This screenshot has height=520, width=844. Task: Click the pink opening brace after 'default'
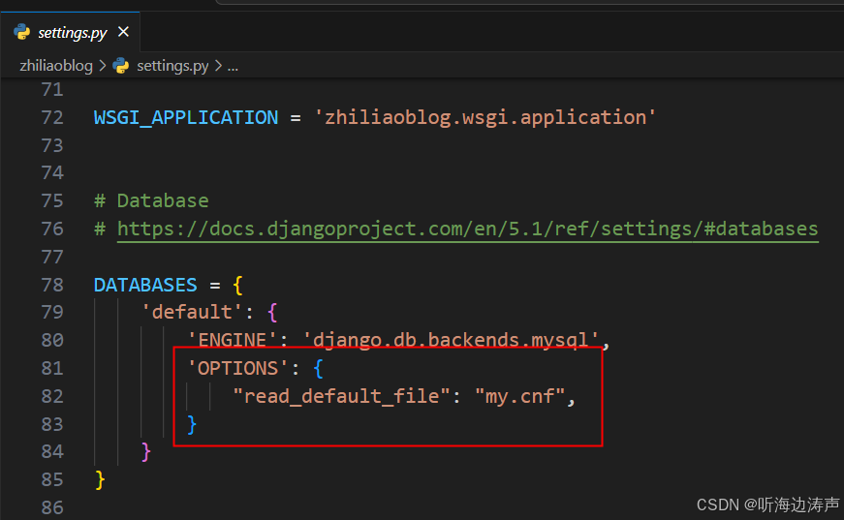(x=272, y=312)
